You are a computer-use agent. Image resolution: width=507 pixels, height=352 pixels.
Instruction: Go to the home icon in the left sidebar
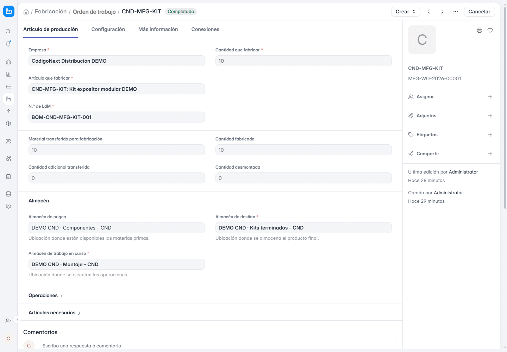click(x=8, y=62)
